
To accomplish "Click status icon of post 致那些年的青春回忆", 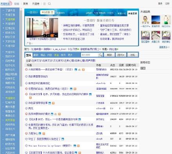I will [26, 83].
